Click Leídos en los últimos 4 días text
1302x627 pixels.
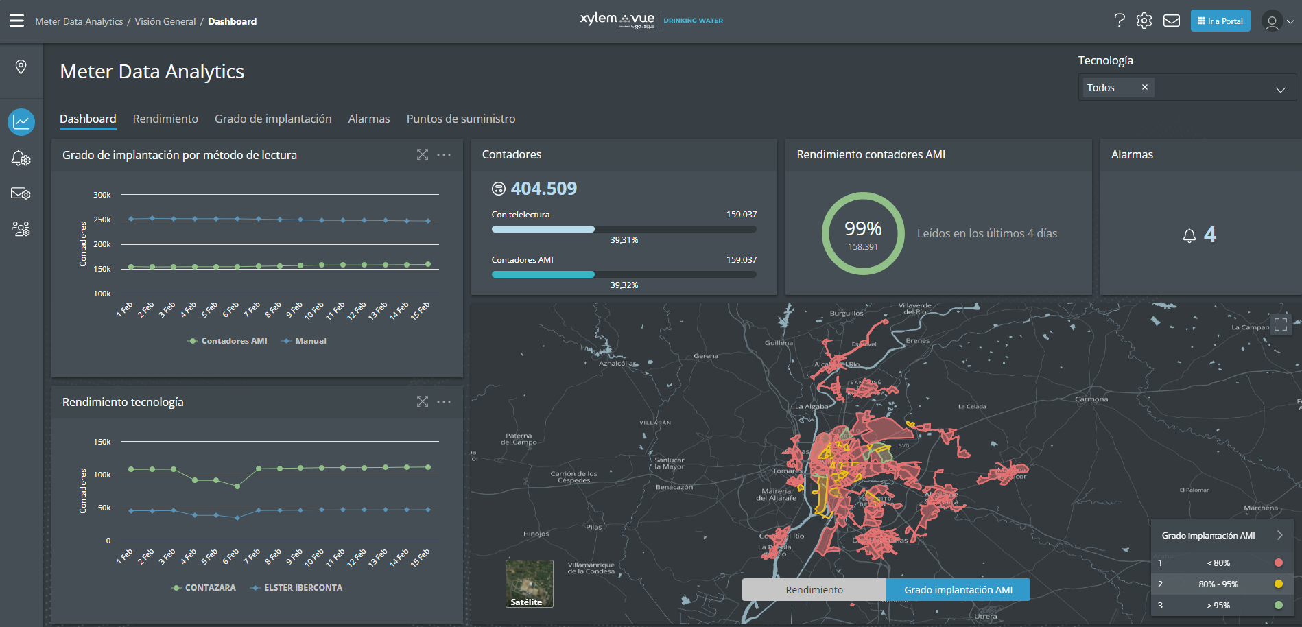coord(987,233)
